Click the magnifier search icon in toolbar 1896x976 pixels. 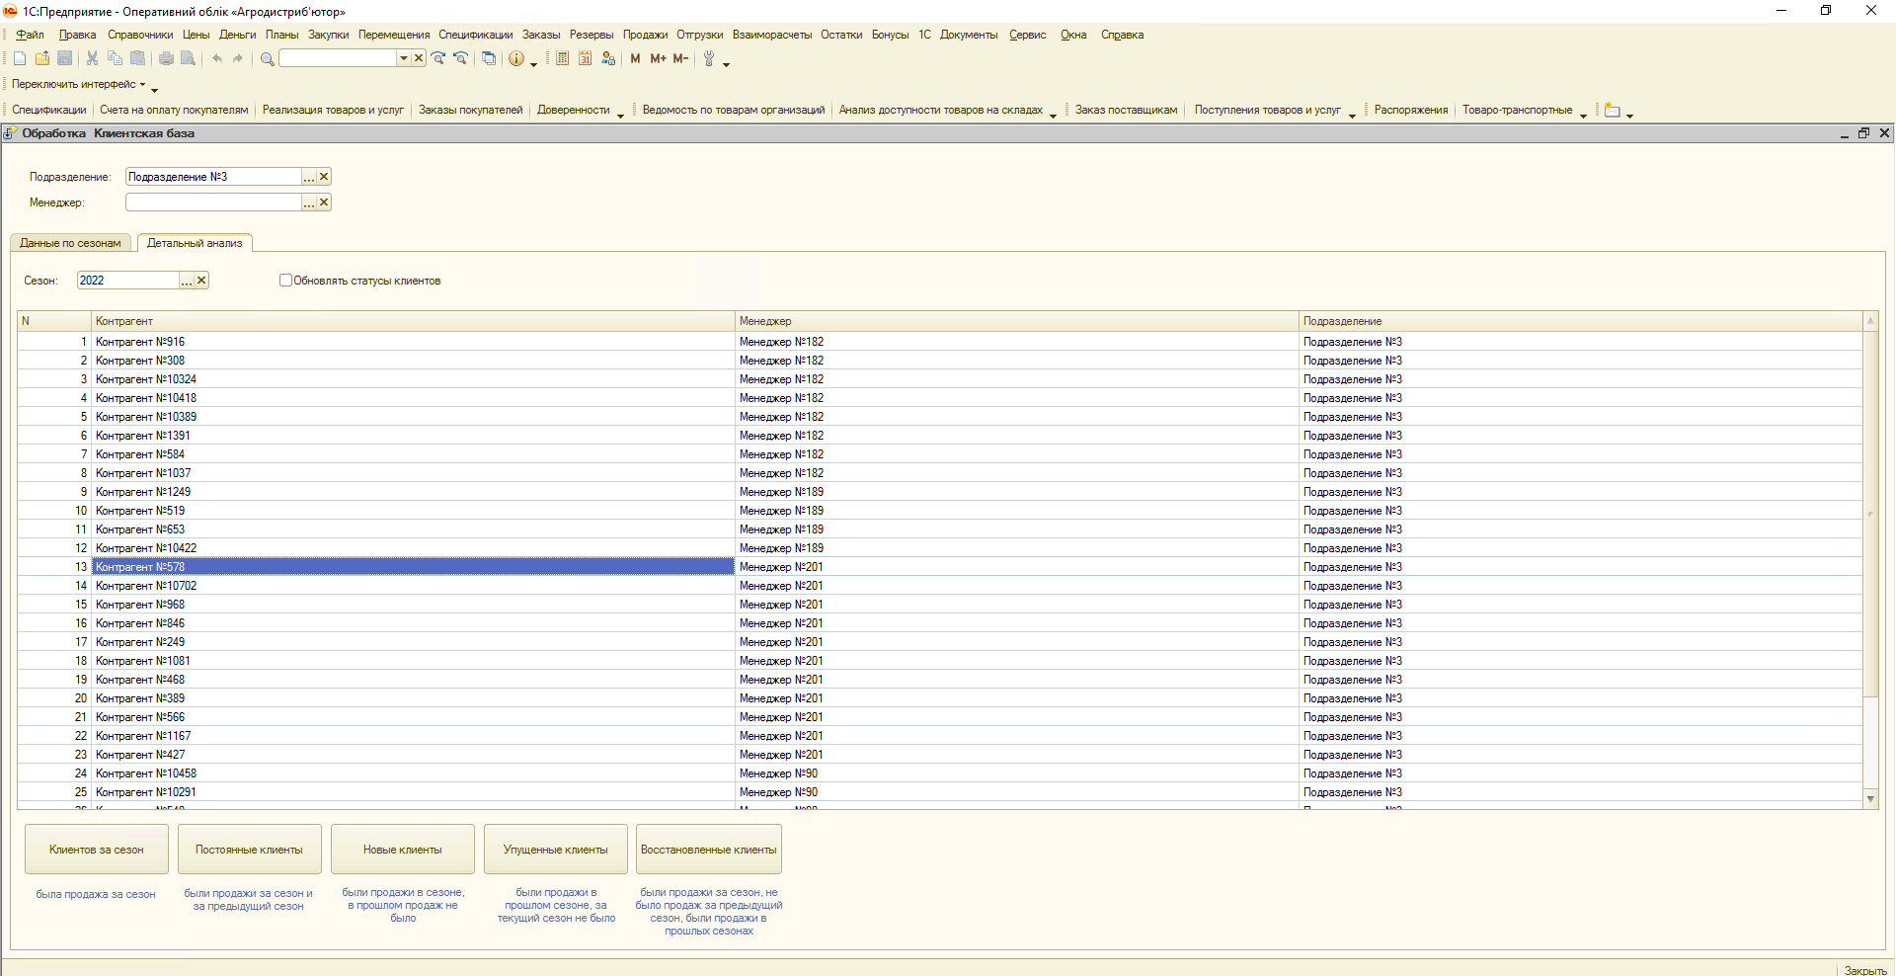(x=267, y=59)
